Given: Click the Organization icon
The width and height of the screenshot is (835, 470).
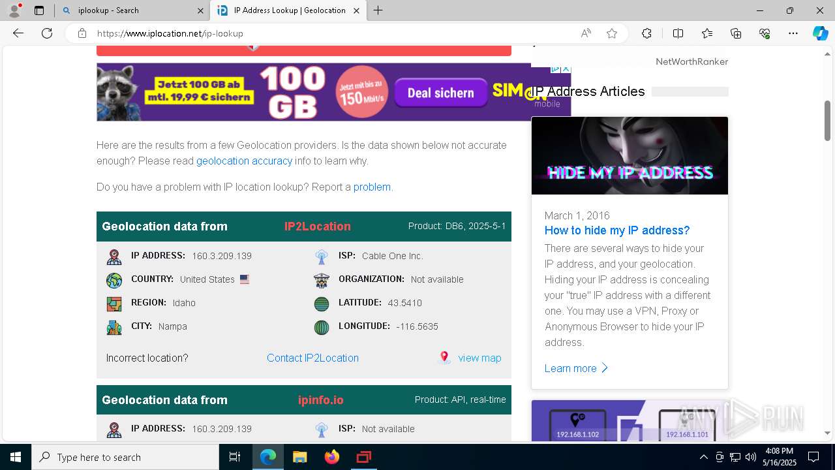Looking at the screenshot, I should tap(322, 280).
